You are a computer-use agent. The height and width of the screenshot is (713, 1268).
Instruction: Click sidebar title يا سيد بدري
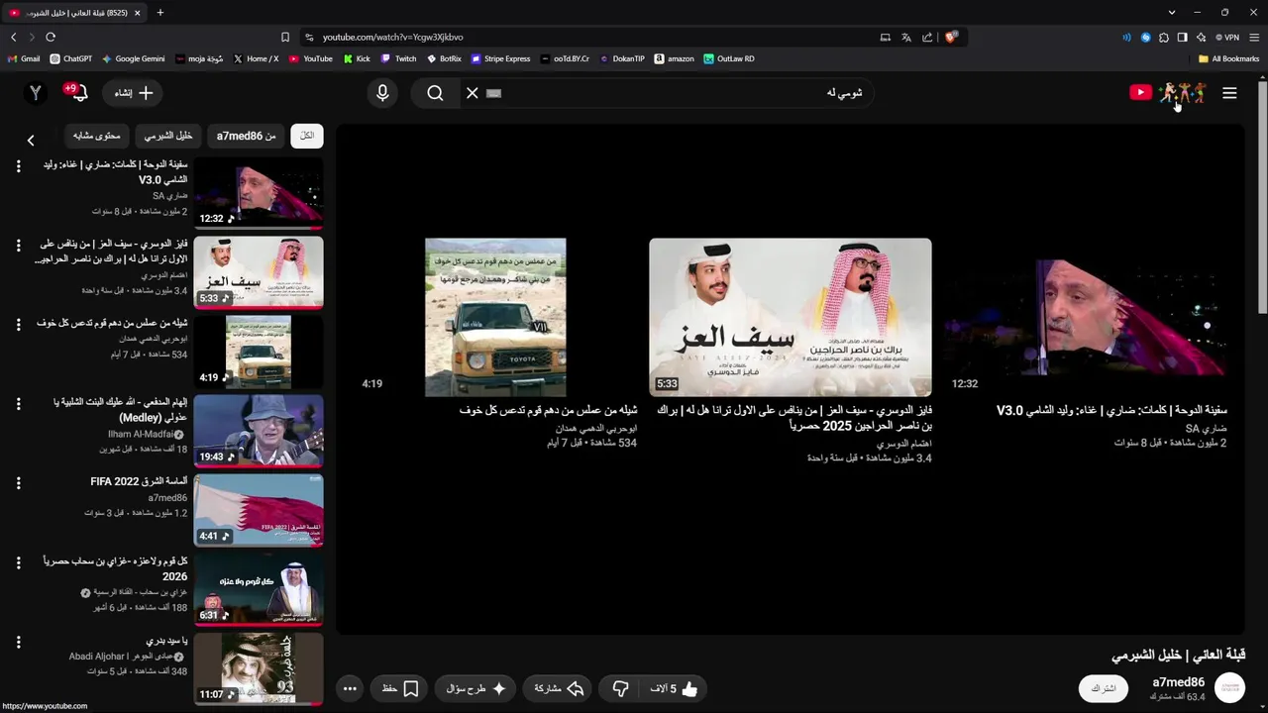pyautogui.click(x=166, y=641)
